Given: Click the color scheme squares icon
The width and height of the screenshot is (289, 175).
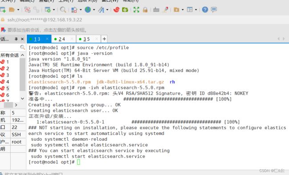Looking at the screenshot, I should 74,10.
